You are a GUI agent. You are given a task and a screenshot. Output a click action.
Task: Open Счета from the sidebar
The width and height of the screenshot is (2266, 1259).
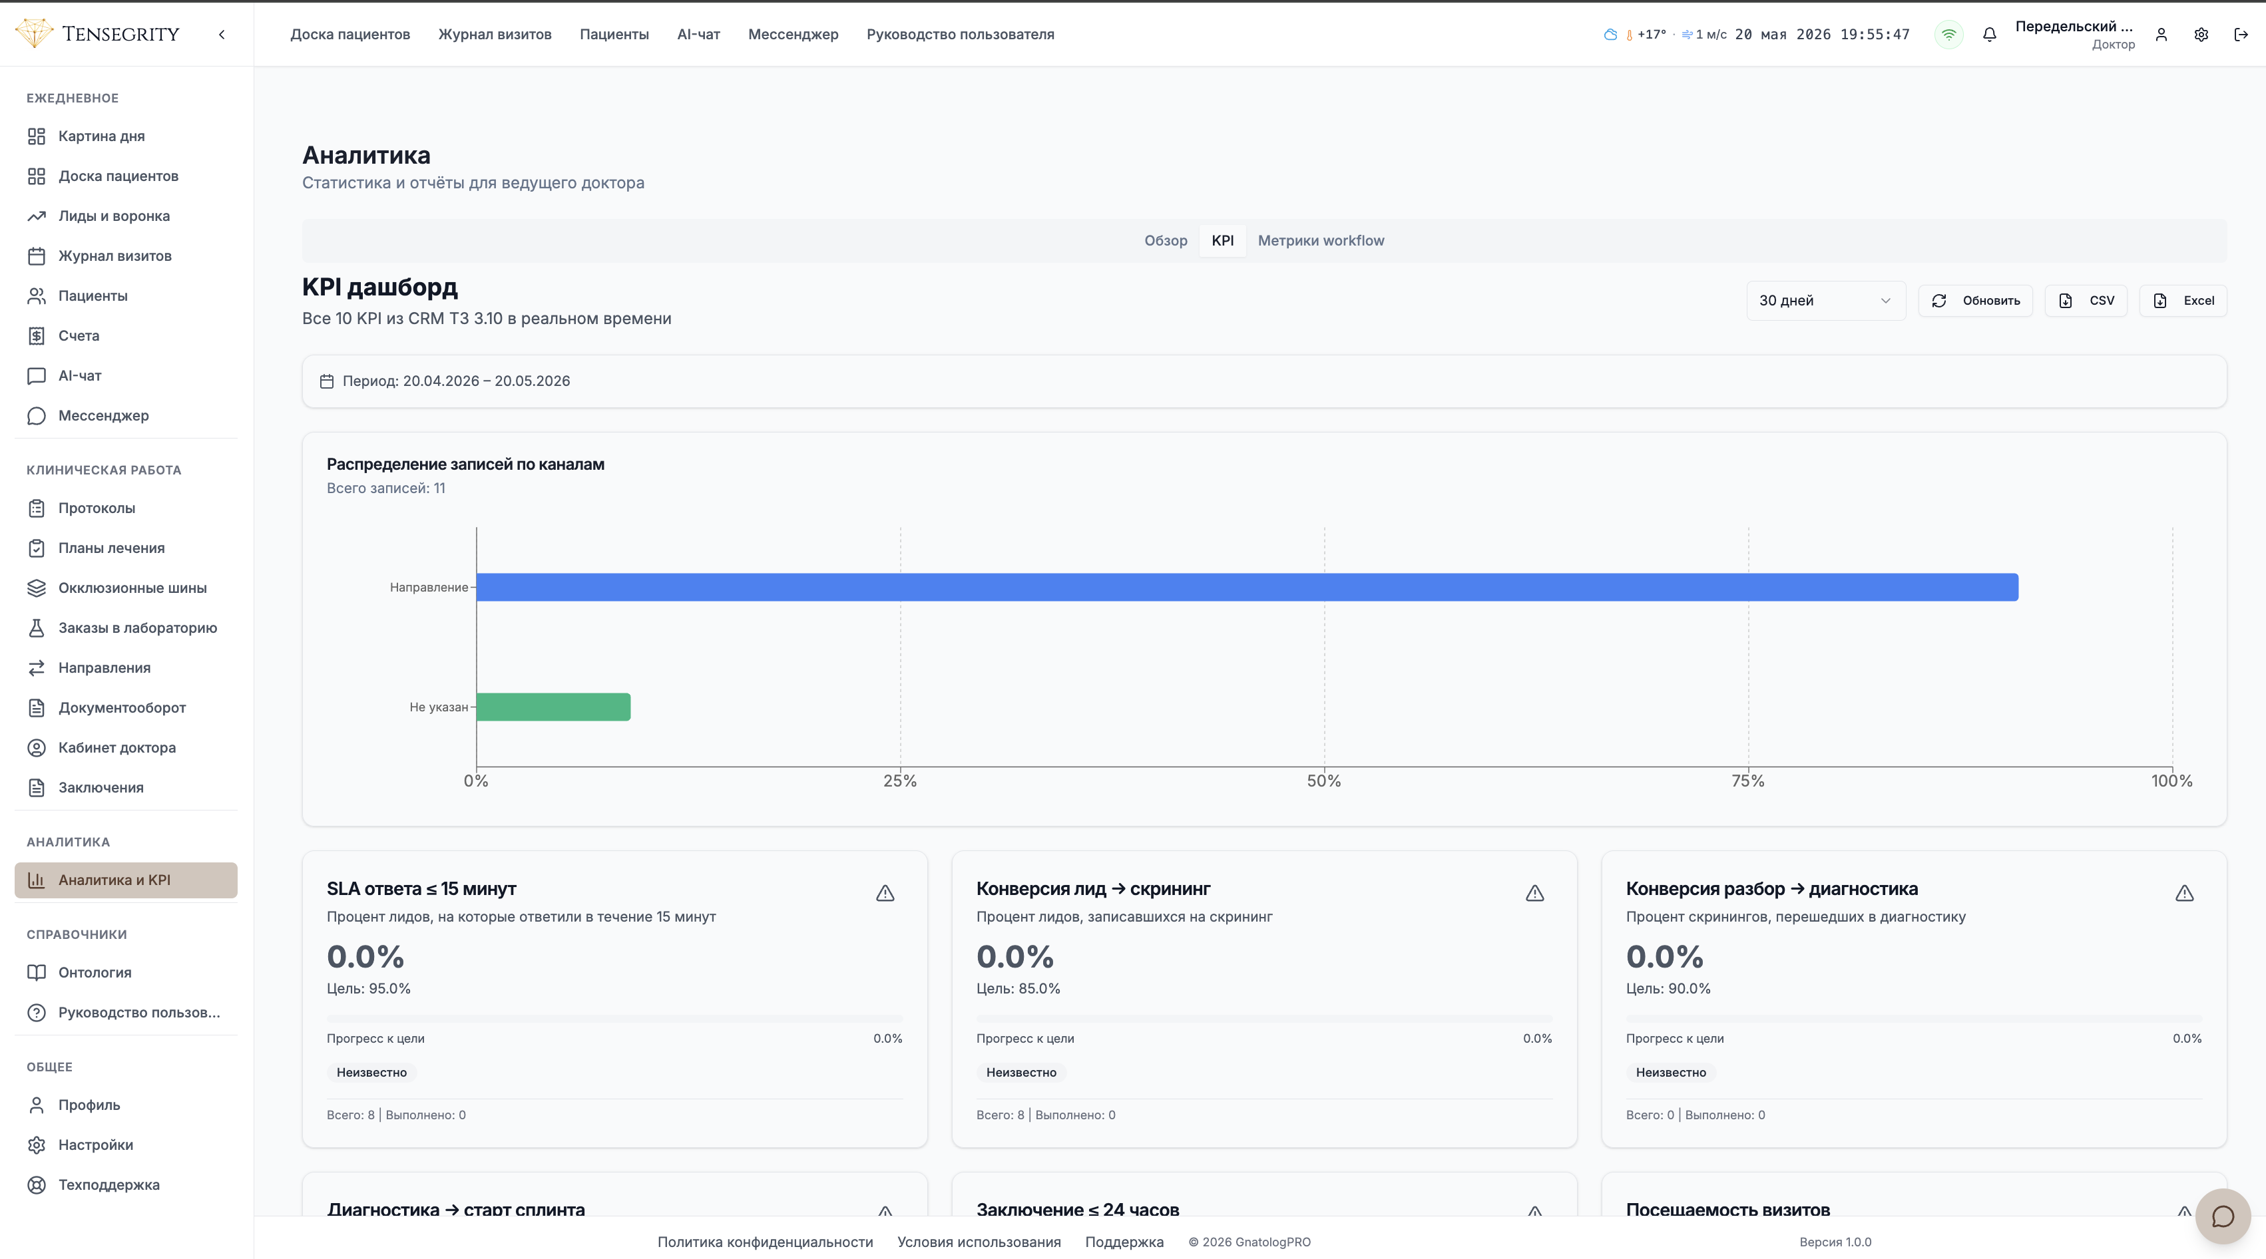[126, 336]
